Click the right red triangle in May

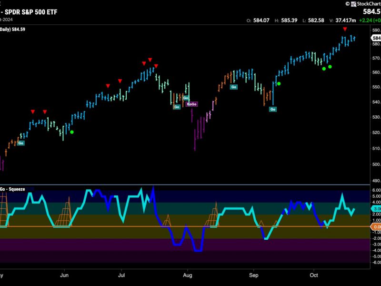tap(45, 112)
